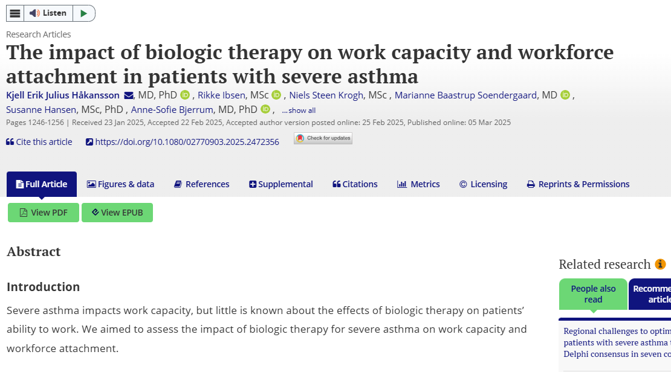Click Rikke Ibsen's ORCID badge

click(276, 95)
